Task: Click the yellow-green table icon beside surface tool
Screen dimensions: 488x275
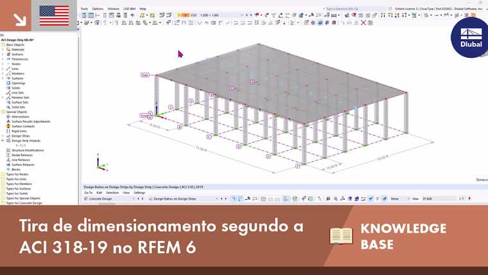Action: coord(152,15)
